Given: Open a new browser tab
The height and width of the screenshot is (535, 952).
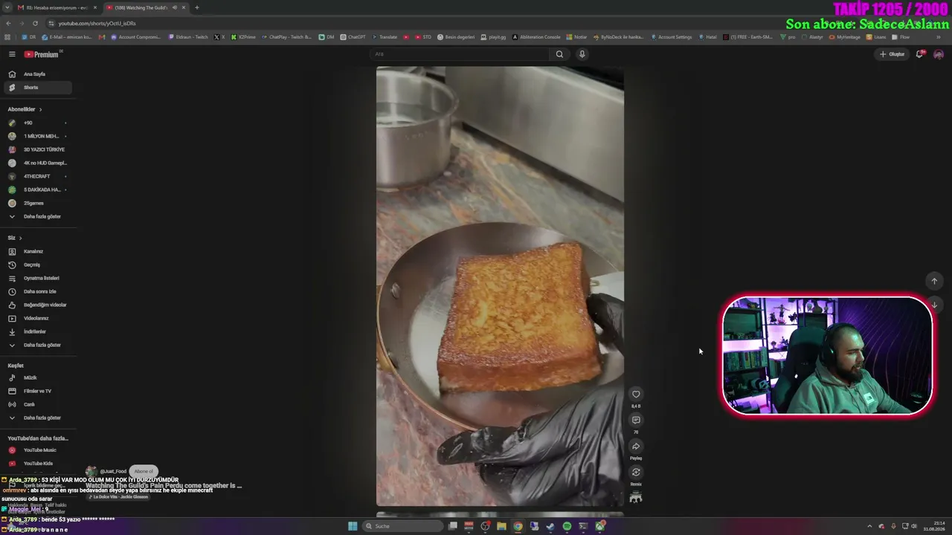Looking at the screenshot, I should coord(197,7).
